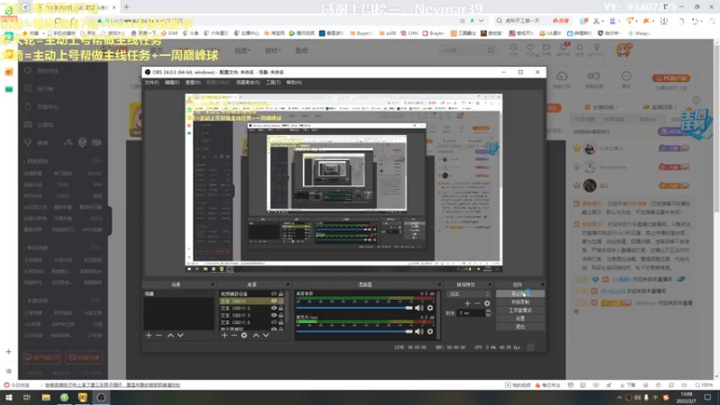Open transition properties gear icon
The height and width of the screenshot is (405, 720).
click(x=487, y=303)
